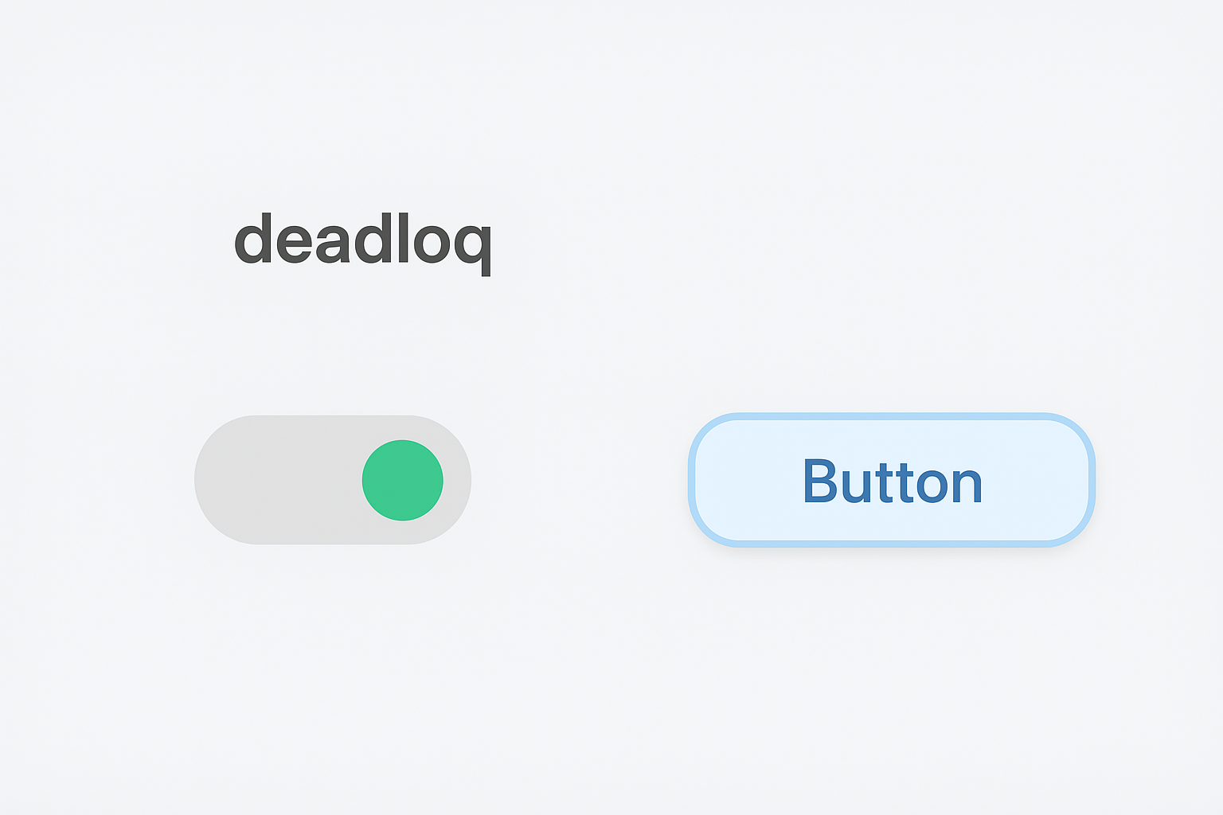Click the deadloq label
The image size is (1223, 815).
363,240
